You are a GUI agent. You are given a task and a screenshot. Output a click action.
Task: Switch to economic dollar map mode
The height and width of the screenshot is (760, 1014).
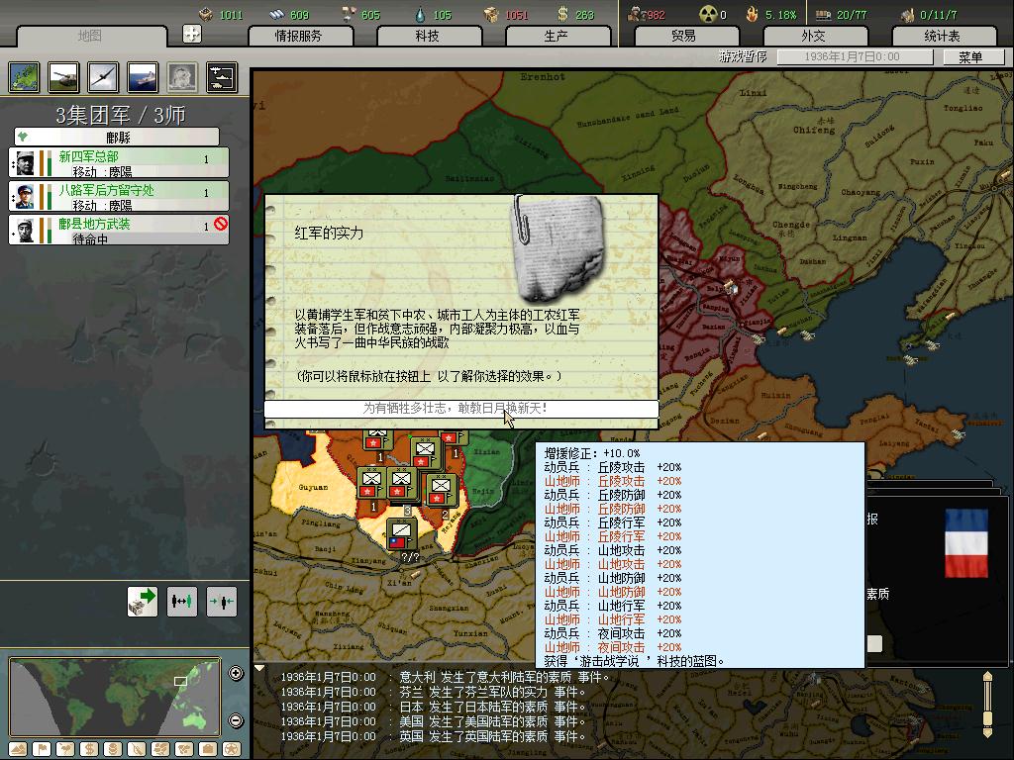tap(89, 749)
